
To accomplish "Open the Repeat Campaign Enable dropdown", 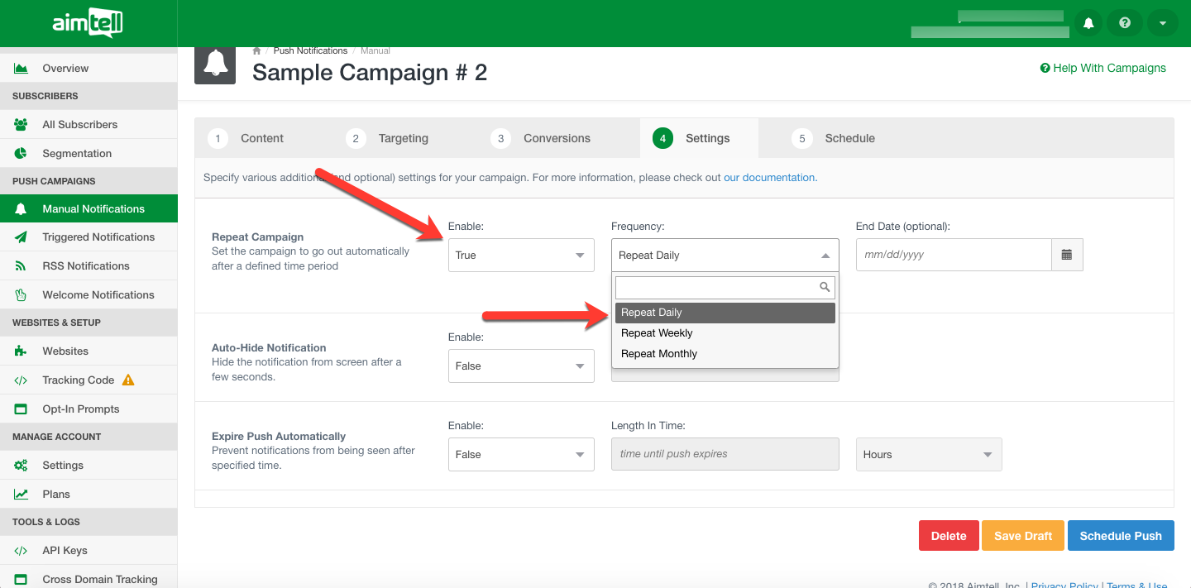I will pos(520,255).
